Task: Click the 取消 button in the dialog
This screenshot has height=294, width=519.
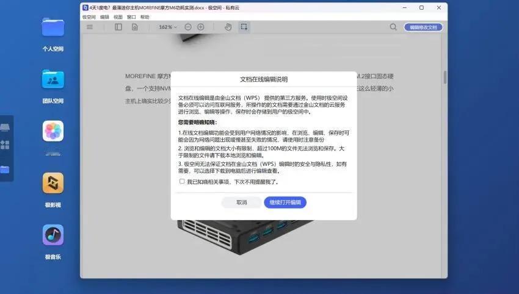Action: click(241, 203)
